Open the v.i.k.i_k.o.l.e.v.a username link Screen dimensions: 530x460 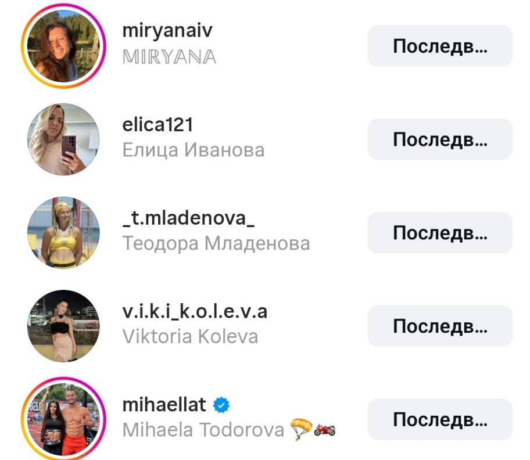point(195,311)
